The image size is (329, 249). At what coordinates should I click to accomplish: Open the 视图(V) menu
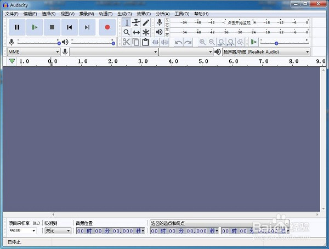coord(67,14)
